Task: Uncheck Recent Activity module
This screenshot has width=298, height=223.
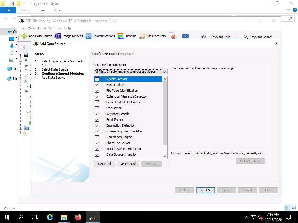Action: coord(97,79)
